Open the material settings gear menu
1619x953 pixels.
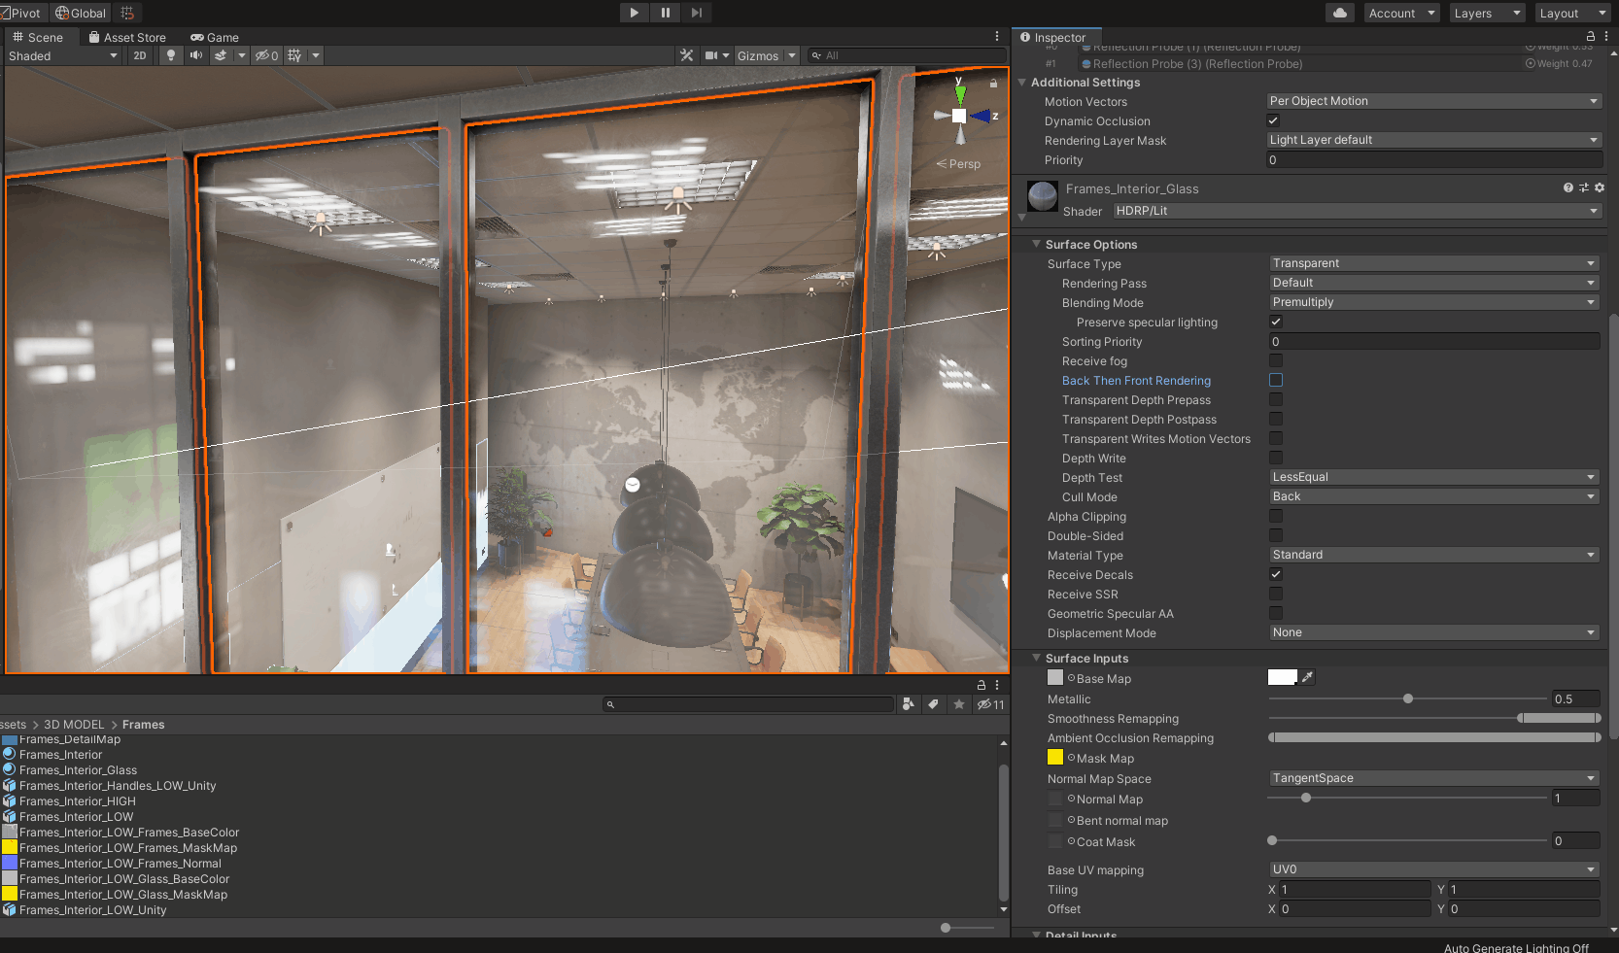pos(1600,187)
